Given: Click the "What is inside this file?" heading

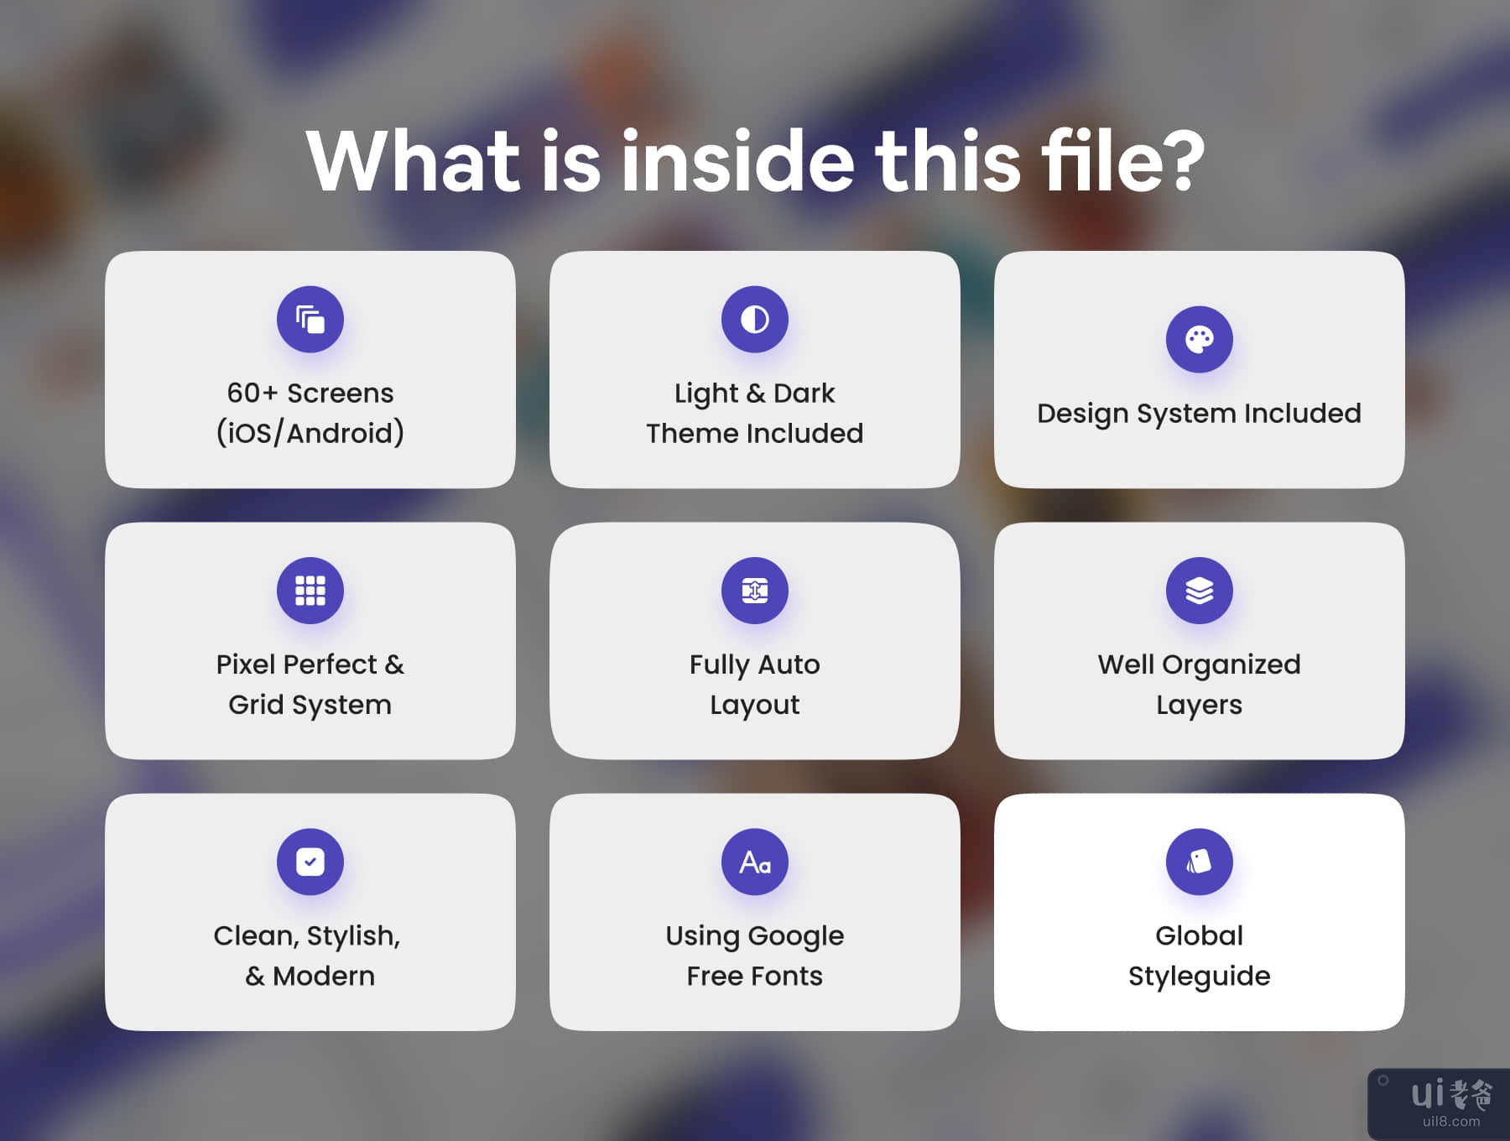Looking at the screenshot, I should (755, 161).
